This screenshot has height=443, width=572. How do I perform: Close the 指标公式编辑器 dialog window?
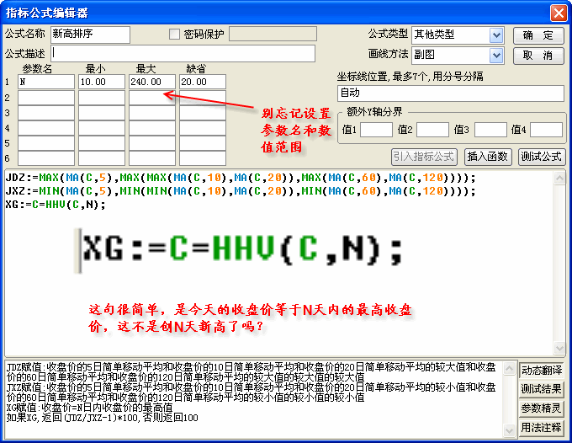(559, 13)
